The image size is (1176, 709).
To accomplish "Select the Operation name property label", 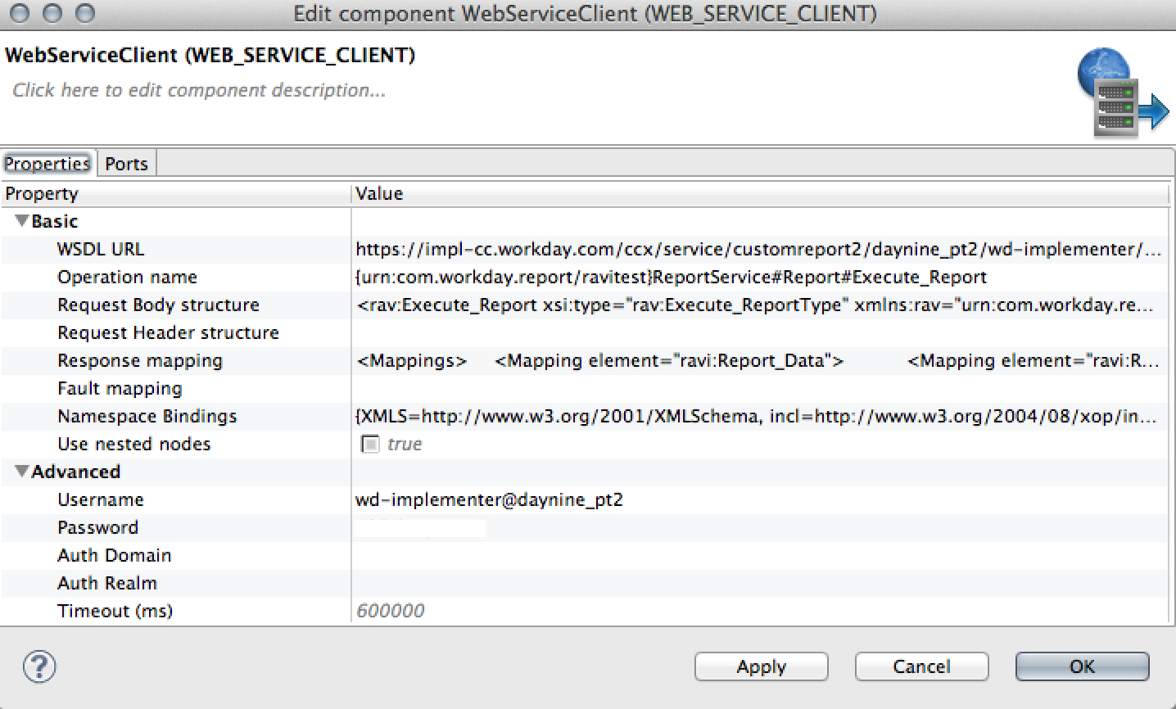I will point(127,277).
